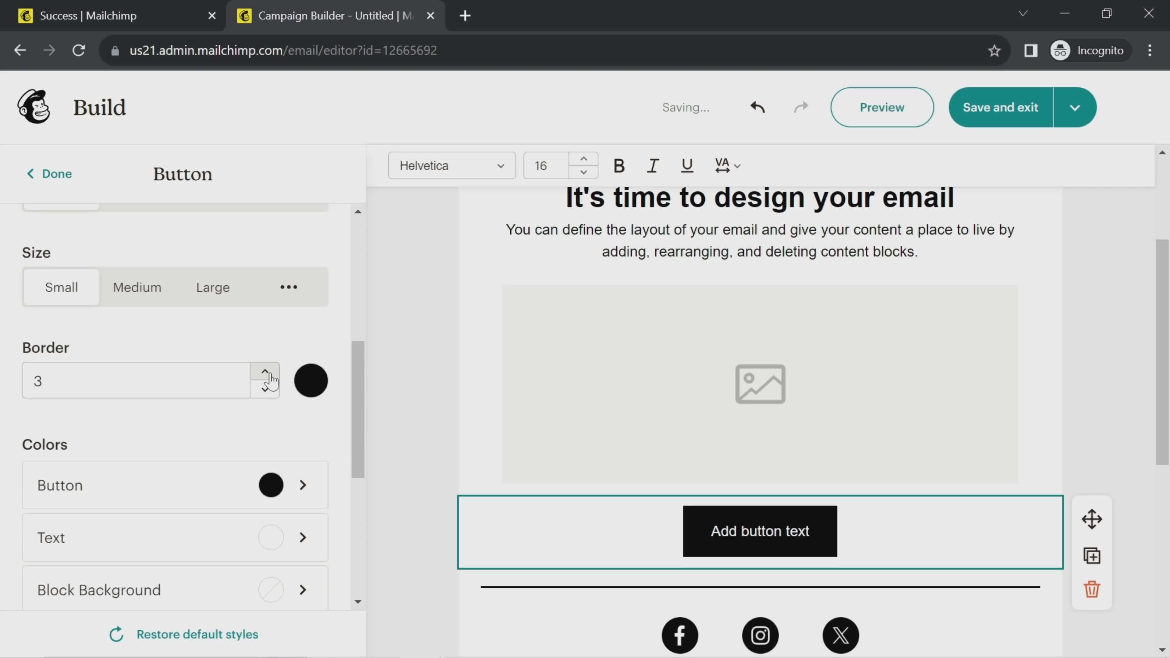
Task: Close the Success Mailchimp tab
Action: (x=212, y=16)
